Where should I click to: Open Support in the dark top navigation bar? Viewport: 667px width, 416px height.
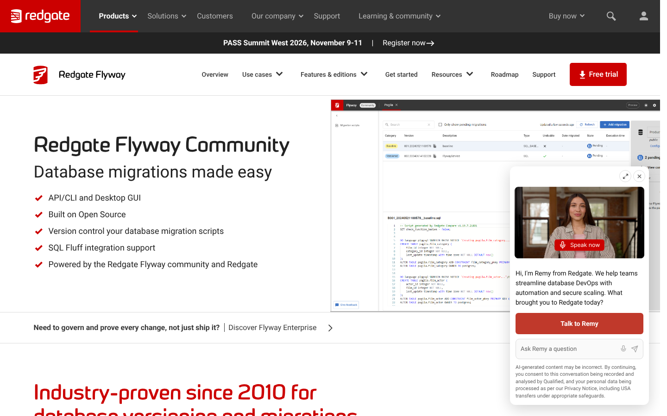(x=327, y=16)
